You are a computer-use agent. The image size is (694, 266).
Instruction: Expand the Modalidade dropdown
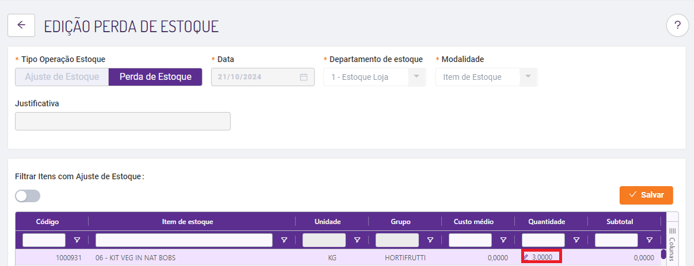coord(528,77)
